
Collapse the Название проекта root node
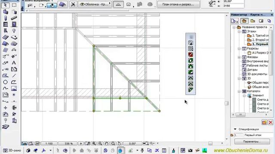point(234,27)
